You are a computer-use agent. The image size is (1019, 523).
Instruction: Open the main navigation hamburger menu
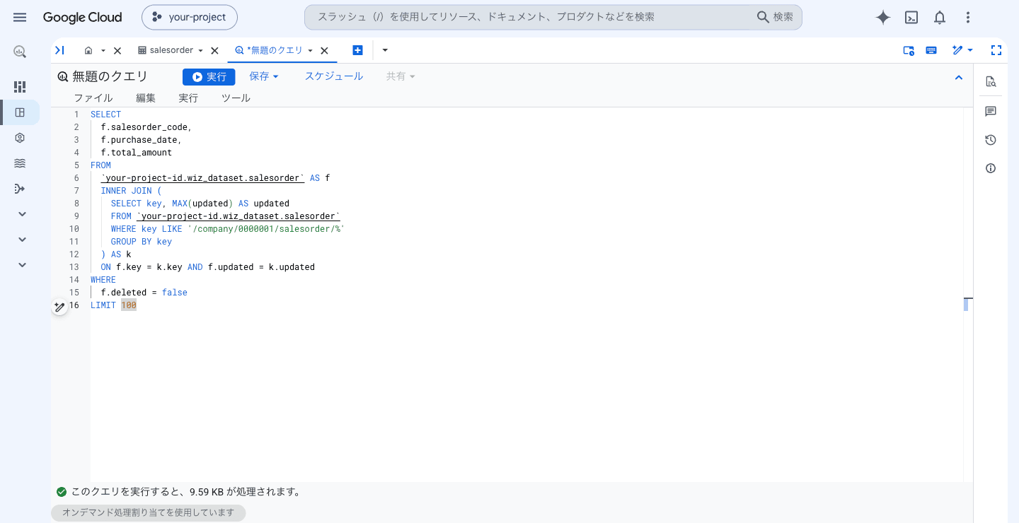pos(20,17)
